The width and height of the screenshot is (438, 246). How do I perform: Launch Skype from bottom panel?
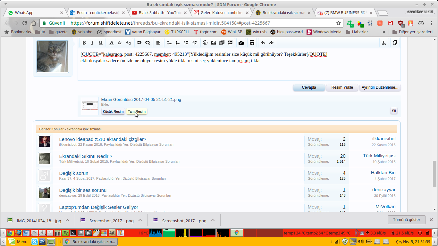34,242
